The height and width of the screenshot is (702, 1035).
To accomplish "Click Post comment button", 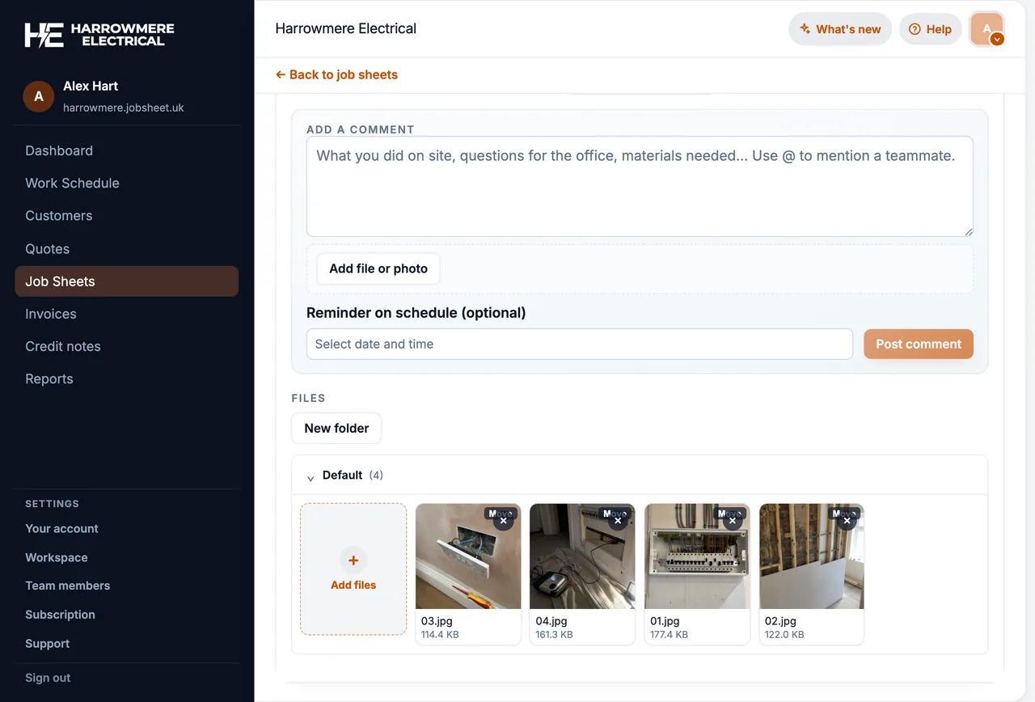I will pyautogui.click(x=919, y=344).
